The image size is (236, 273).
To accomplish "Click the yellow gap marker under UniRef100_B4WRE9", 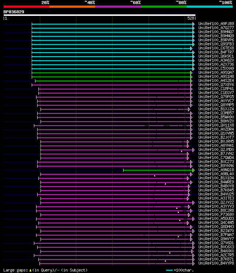I will tap(165, 184).
